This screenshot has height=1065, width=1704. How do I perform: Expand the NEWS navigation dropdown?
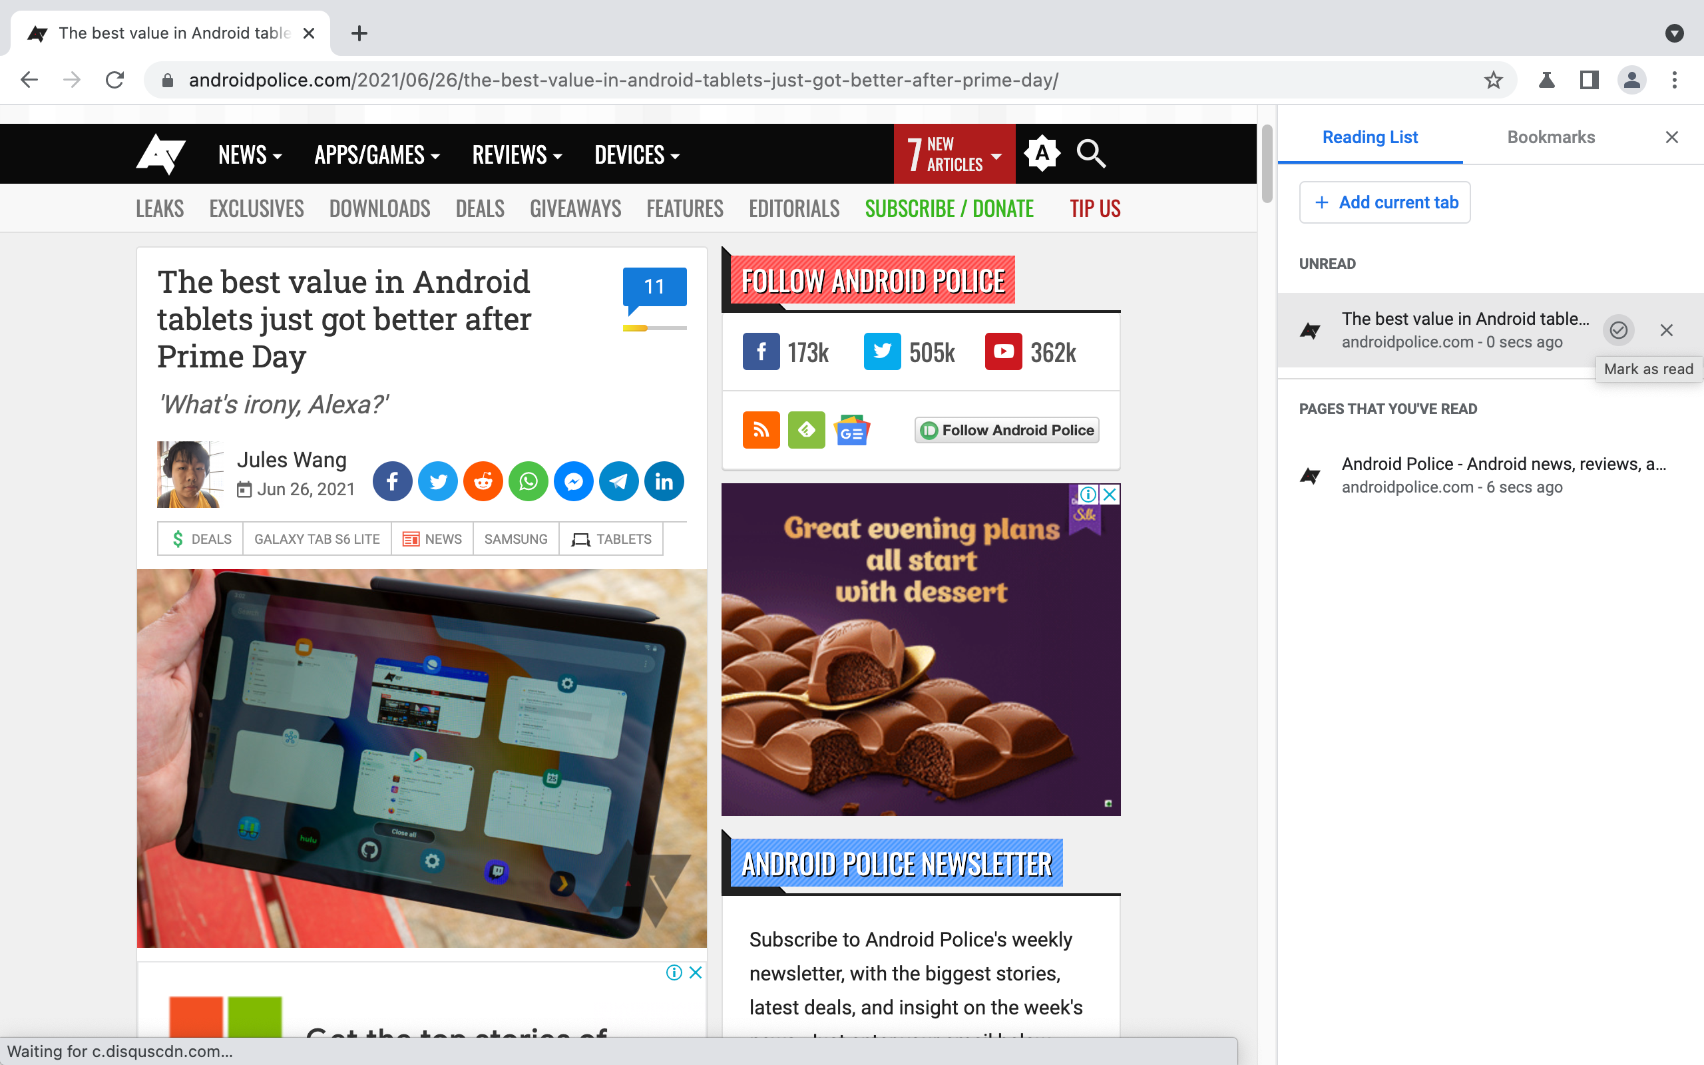pyautogui.click(x=249, y=155)
